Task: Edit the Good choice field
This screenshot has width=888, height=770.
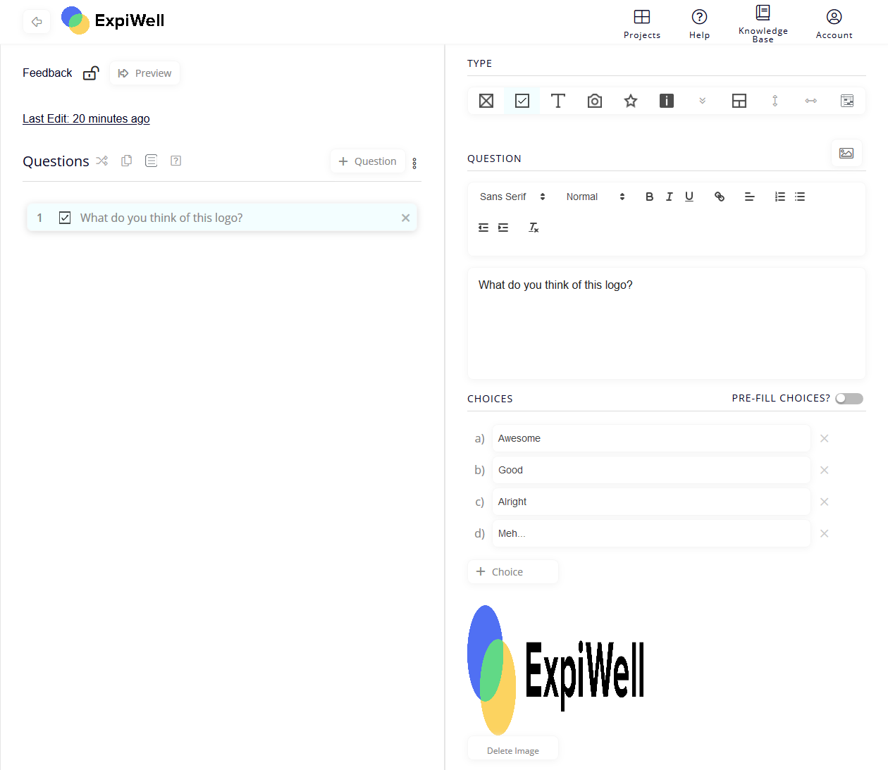Action: [x=651, y=470]
